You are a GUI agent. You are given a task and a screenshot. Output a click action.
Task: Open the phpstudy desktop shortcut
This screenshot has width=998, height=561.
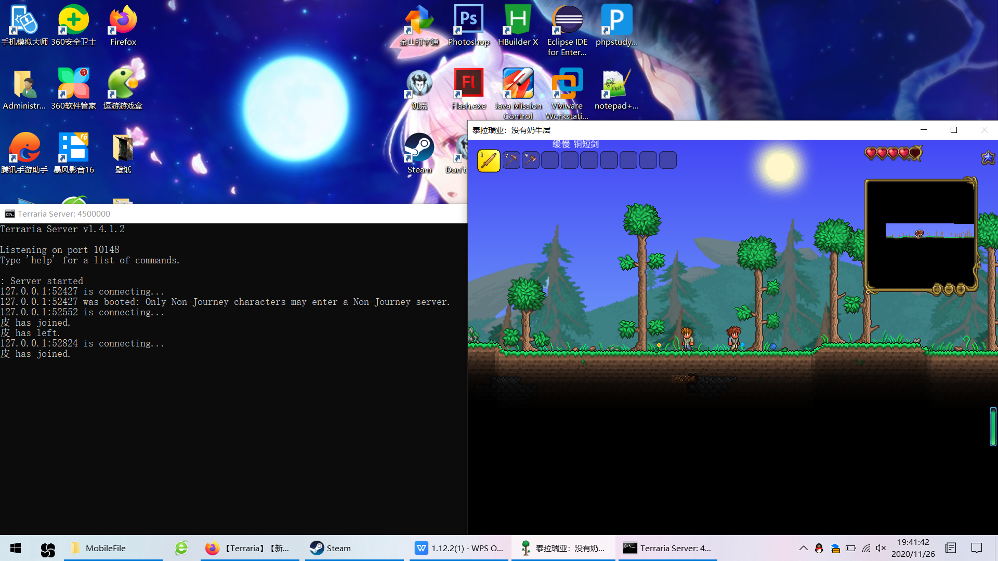coord(616,25)
